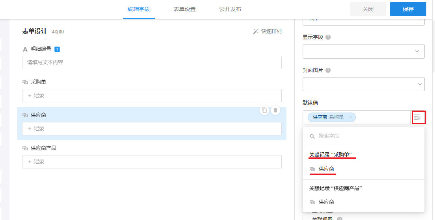Click the copy icon on 供应商 field
The image size is (435, 220).
click(264, 111)
